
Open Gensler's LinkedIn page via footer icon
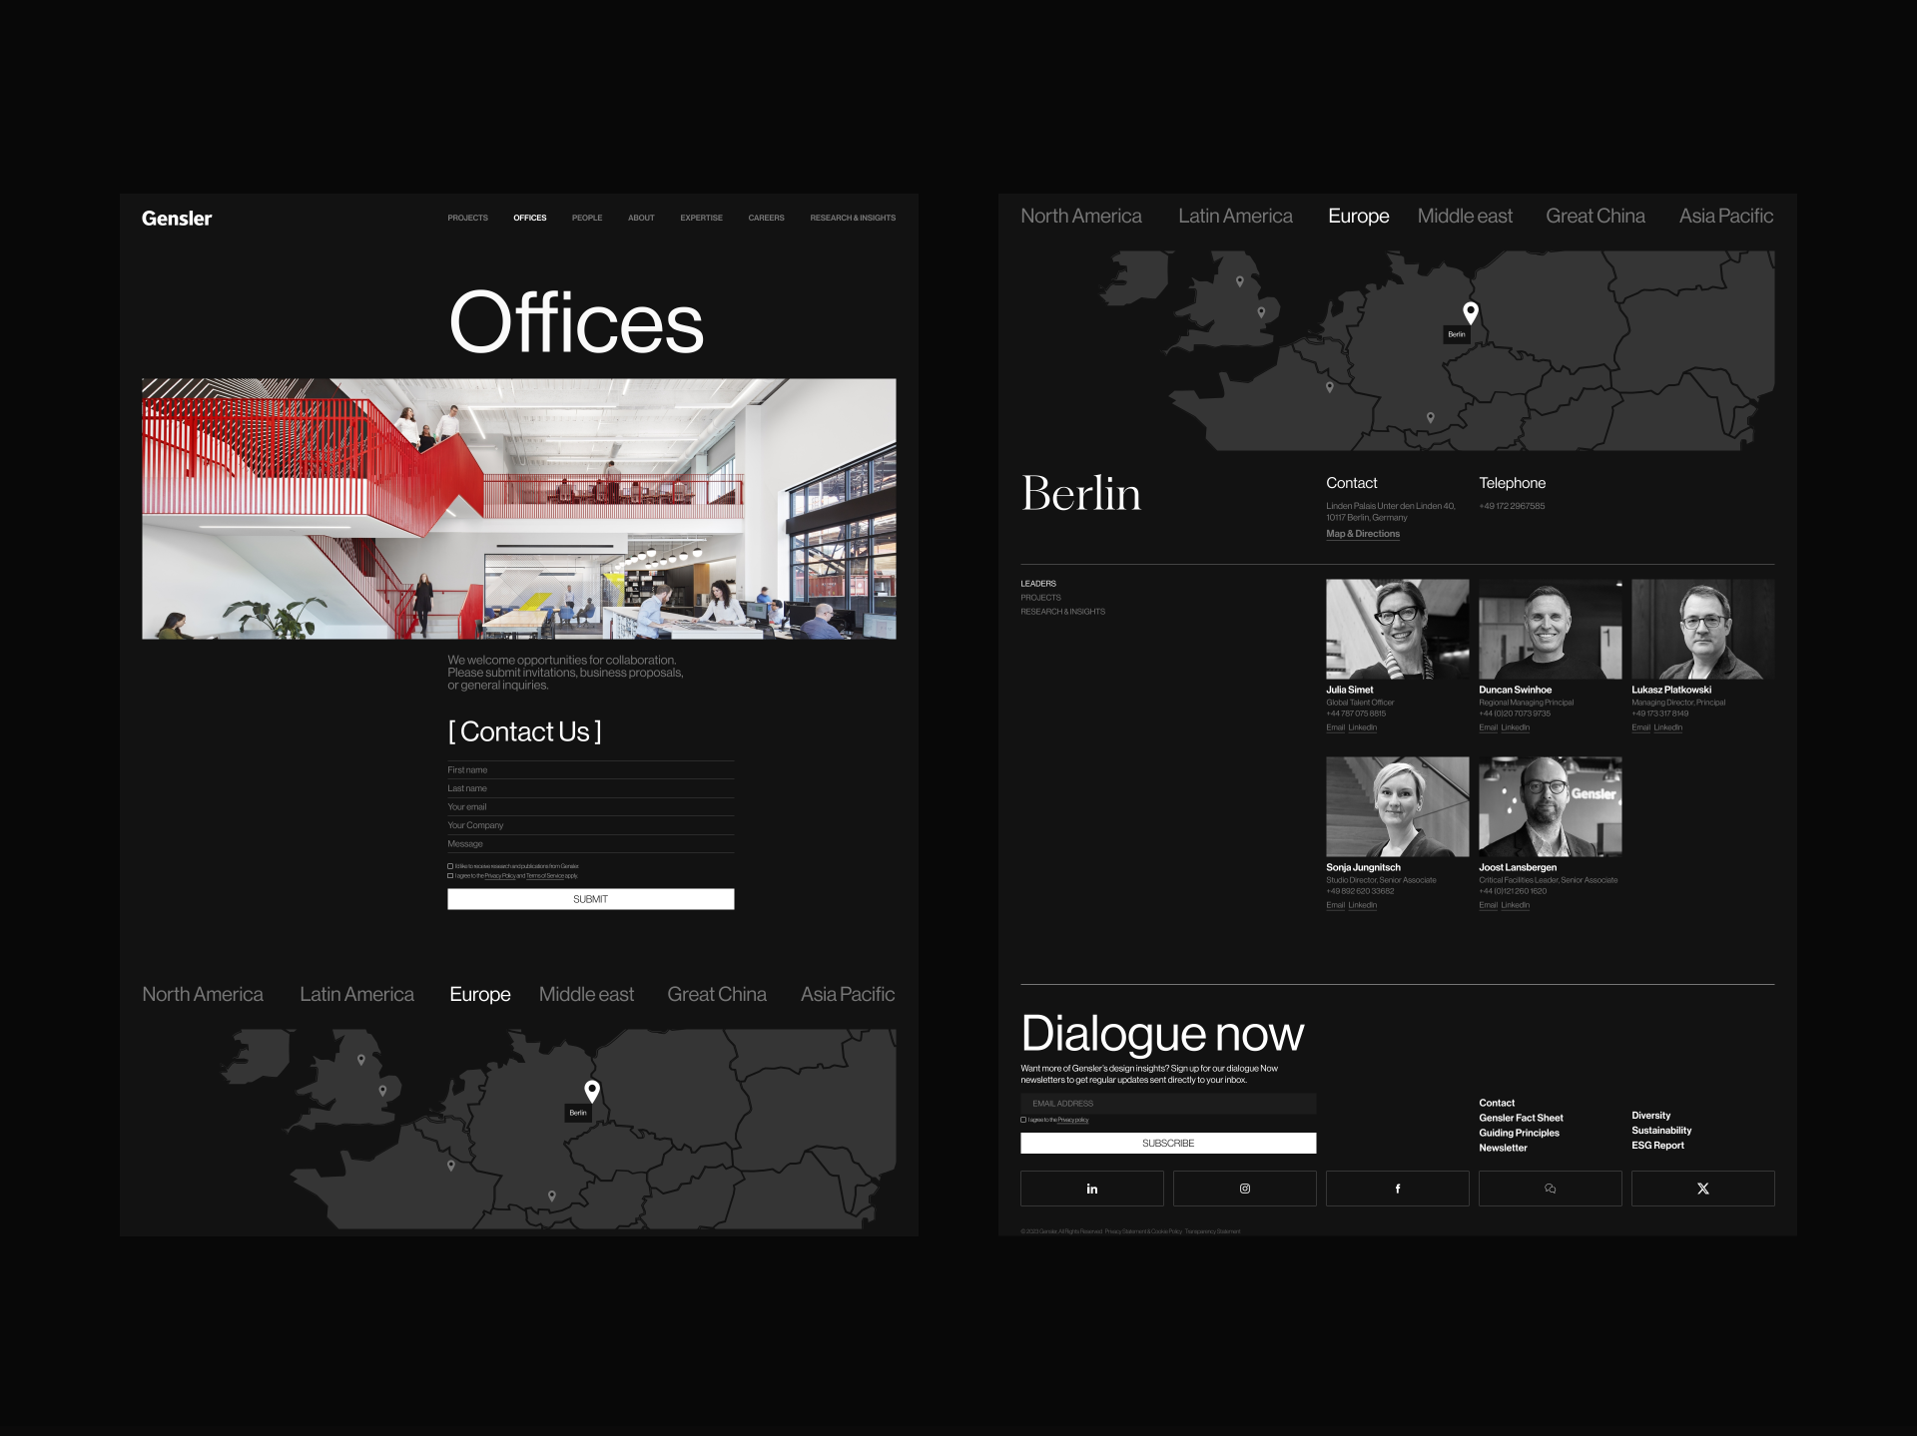click(x=1091, y=1188)
